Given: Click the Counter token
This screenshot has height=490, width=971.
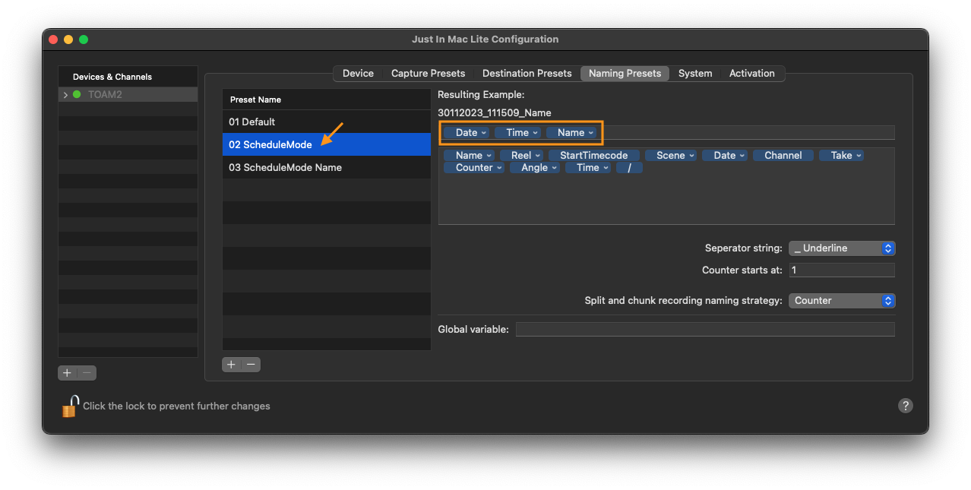Looking at the screenshot, I should pyautogui.click(x=474, y=168).
